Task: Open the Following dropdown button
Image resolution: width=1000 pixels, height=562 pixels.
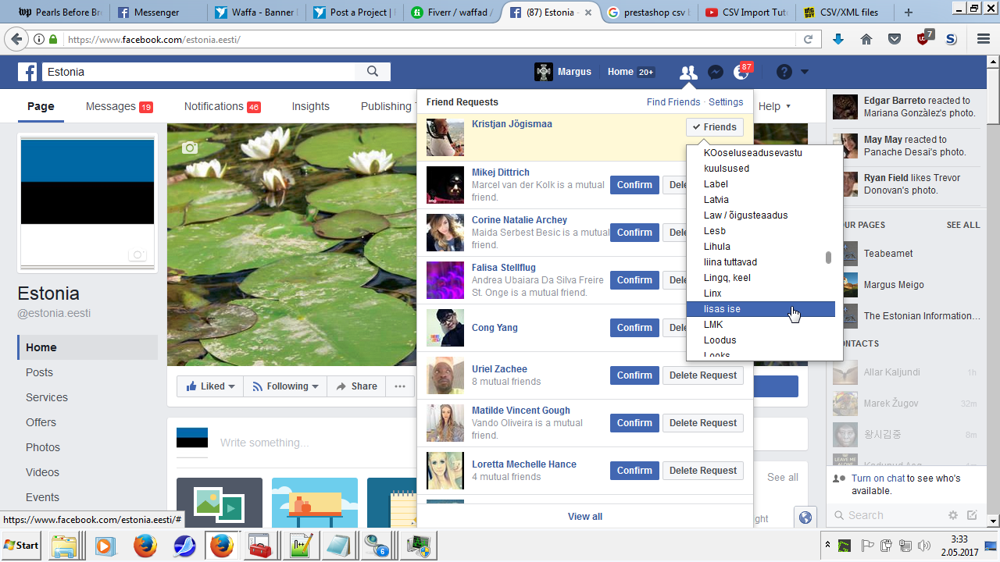Action: pos(284,386)
